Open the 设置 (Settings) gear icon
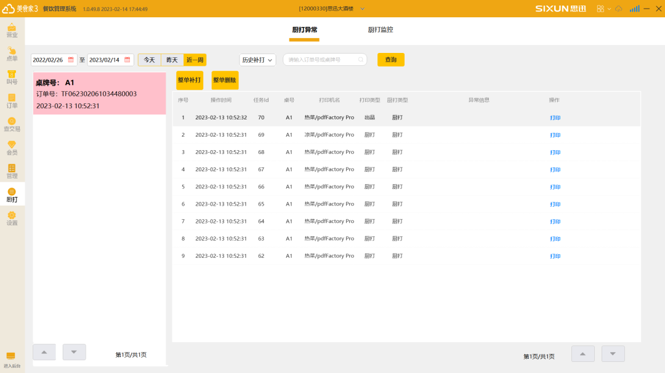This screenshot has height=373, width=665. point(12,218)
